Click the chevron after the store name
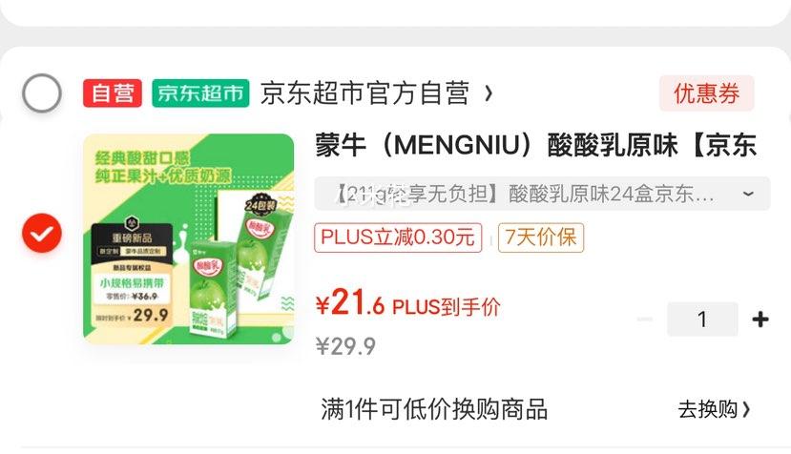The image size is (791, 454). tap(488, 93)
